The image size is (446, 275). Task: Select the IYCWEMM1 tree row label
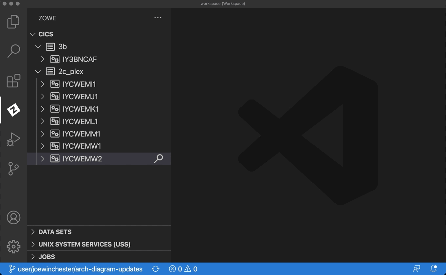(x=82, y=134)
